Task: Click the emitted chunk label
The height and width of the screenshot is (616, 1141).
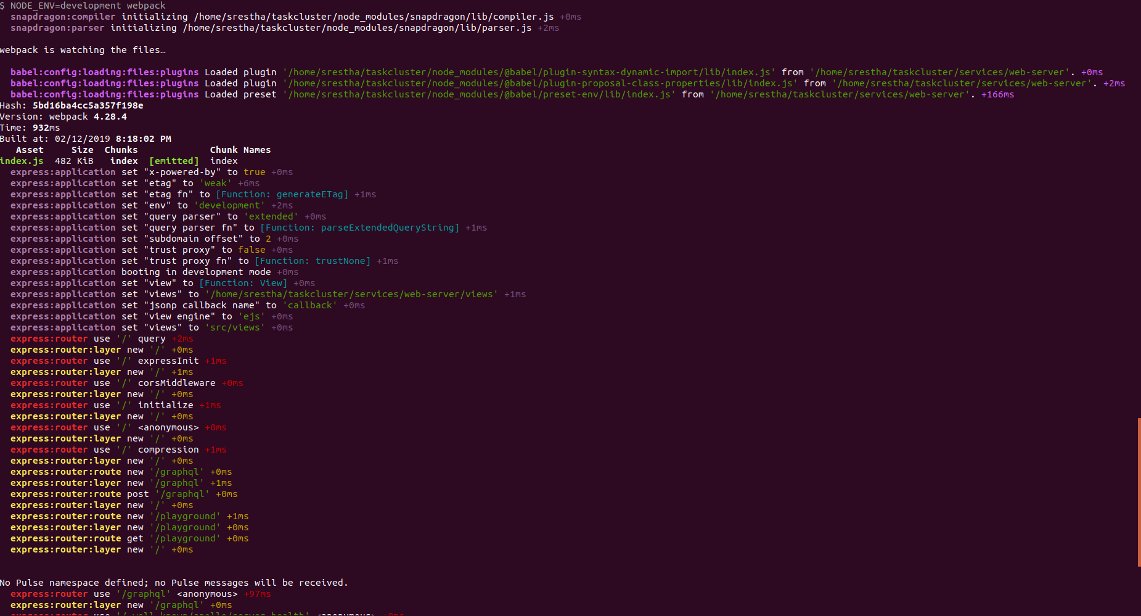Action: click(173, 161)
